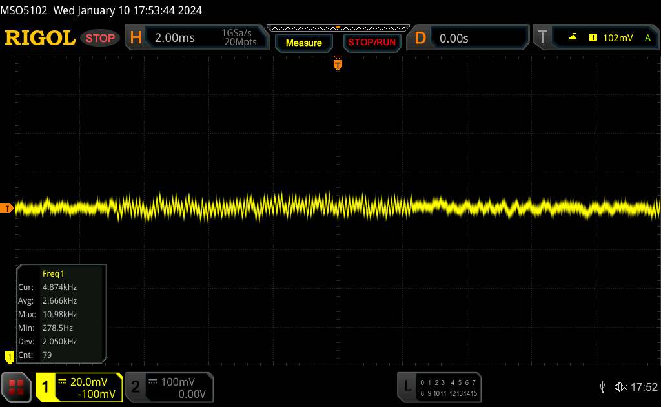661x407 pixels.
Task: Click the orange trigger position marker above the grid
Action: [337, 63]
